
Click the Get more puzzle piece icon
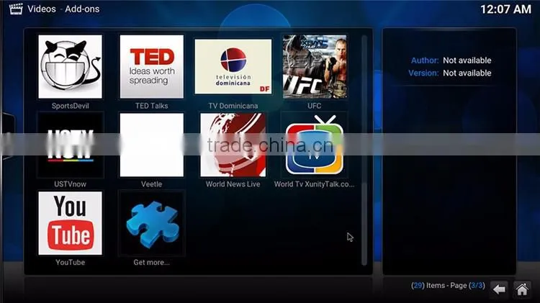(x=151, y=223)
